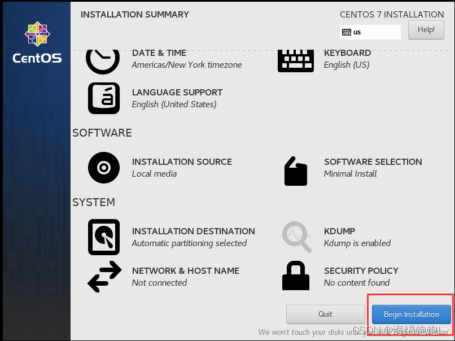Open the KDUMP label

[x=339, y=231]
